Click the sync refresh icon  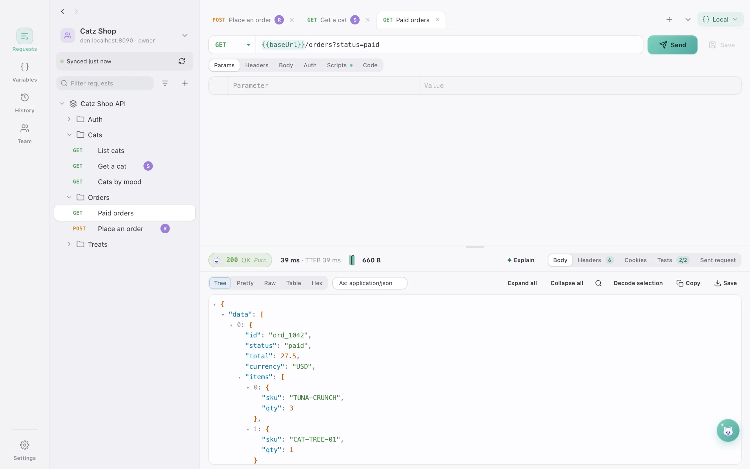click(182, 61)
